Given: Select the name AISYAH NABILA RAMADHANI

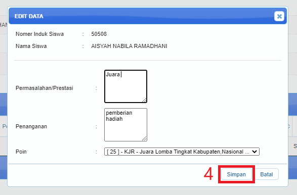Looking at the screenshot, I should [x=129, y=46].
